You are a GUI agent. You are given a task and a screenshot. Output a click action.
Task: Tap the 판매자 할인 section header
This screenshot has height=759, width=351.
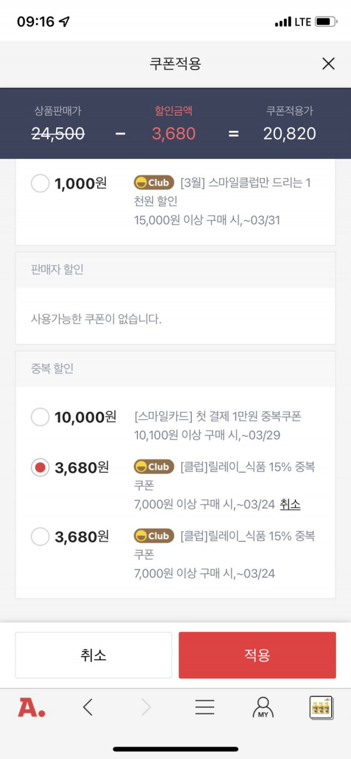click(x=175, y=270)
